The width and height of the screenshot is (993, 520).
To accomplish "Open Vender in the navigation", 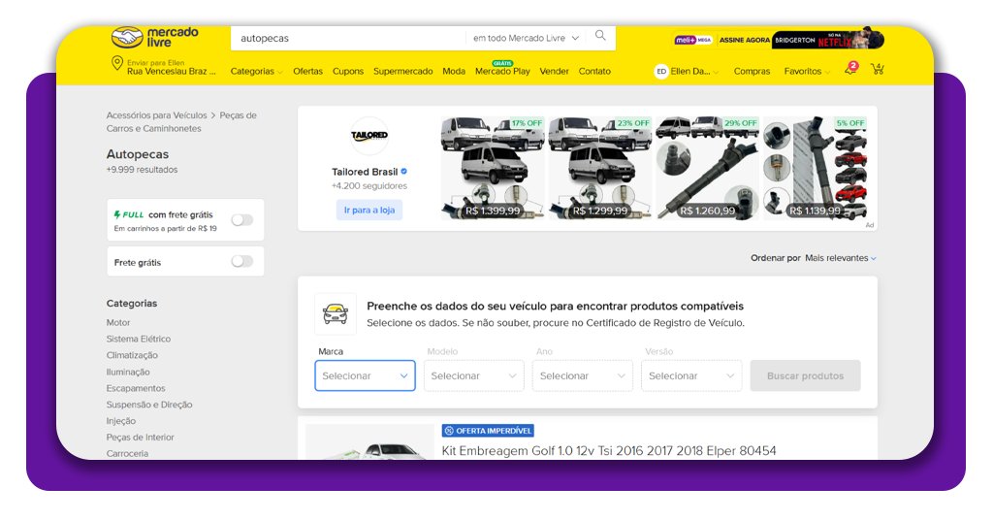I will (554, 72).
